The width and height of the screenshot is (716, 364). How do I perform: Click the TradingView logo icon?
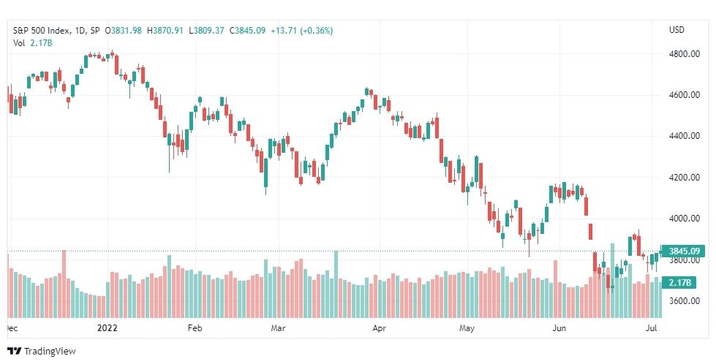point(14,352)
